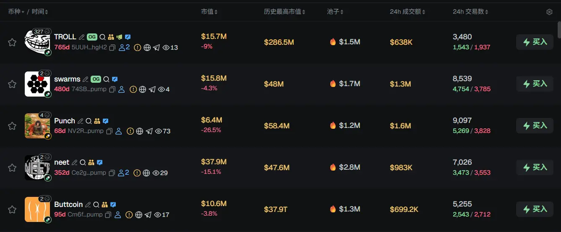Open the website globe icon for neet
Screen dimensions: 561x232
146,173
